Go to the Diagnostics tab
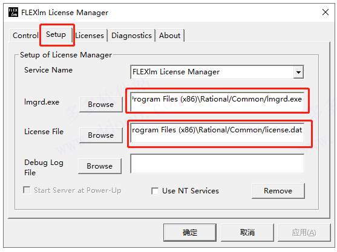This screenshot has height=252, width=337. pos(131,36)
